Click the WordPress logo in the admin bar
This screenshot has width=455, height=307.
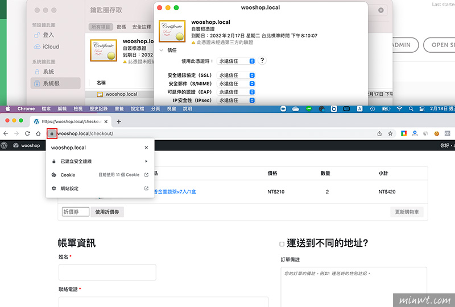click(x=4, y=145)
